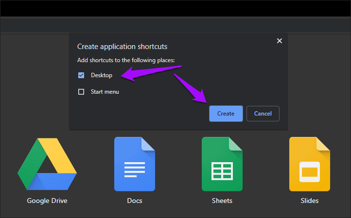The width and height of the screenshot is (351, 218).
Task: Click the "Start menu" option label
Action: (105, 92)
